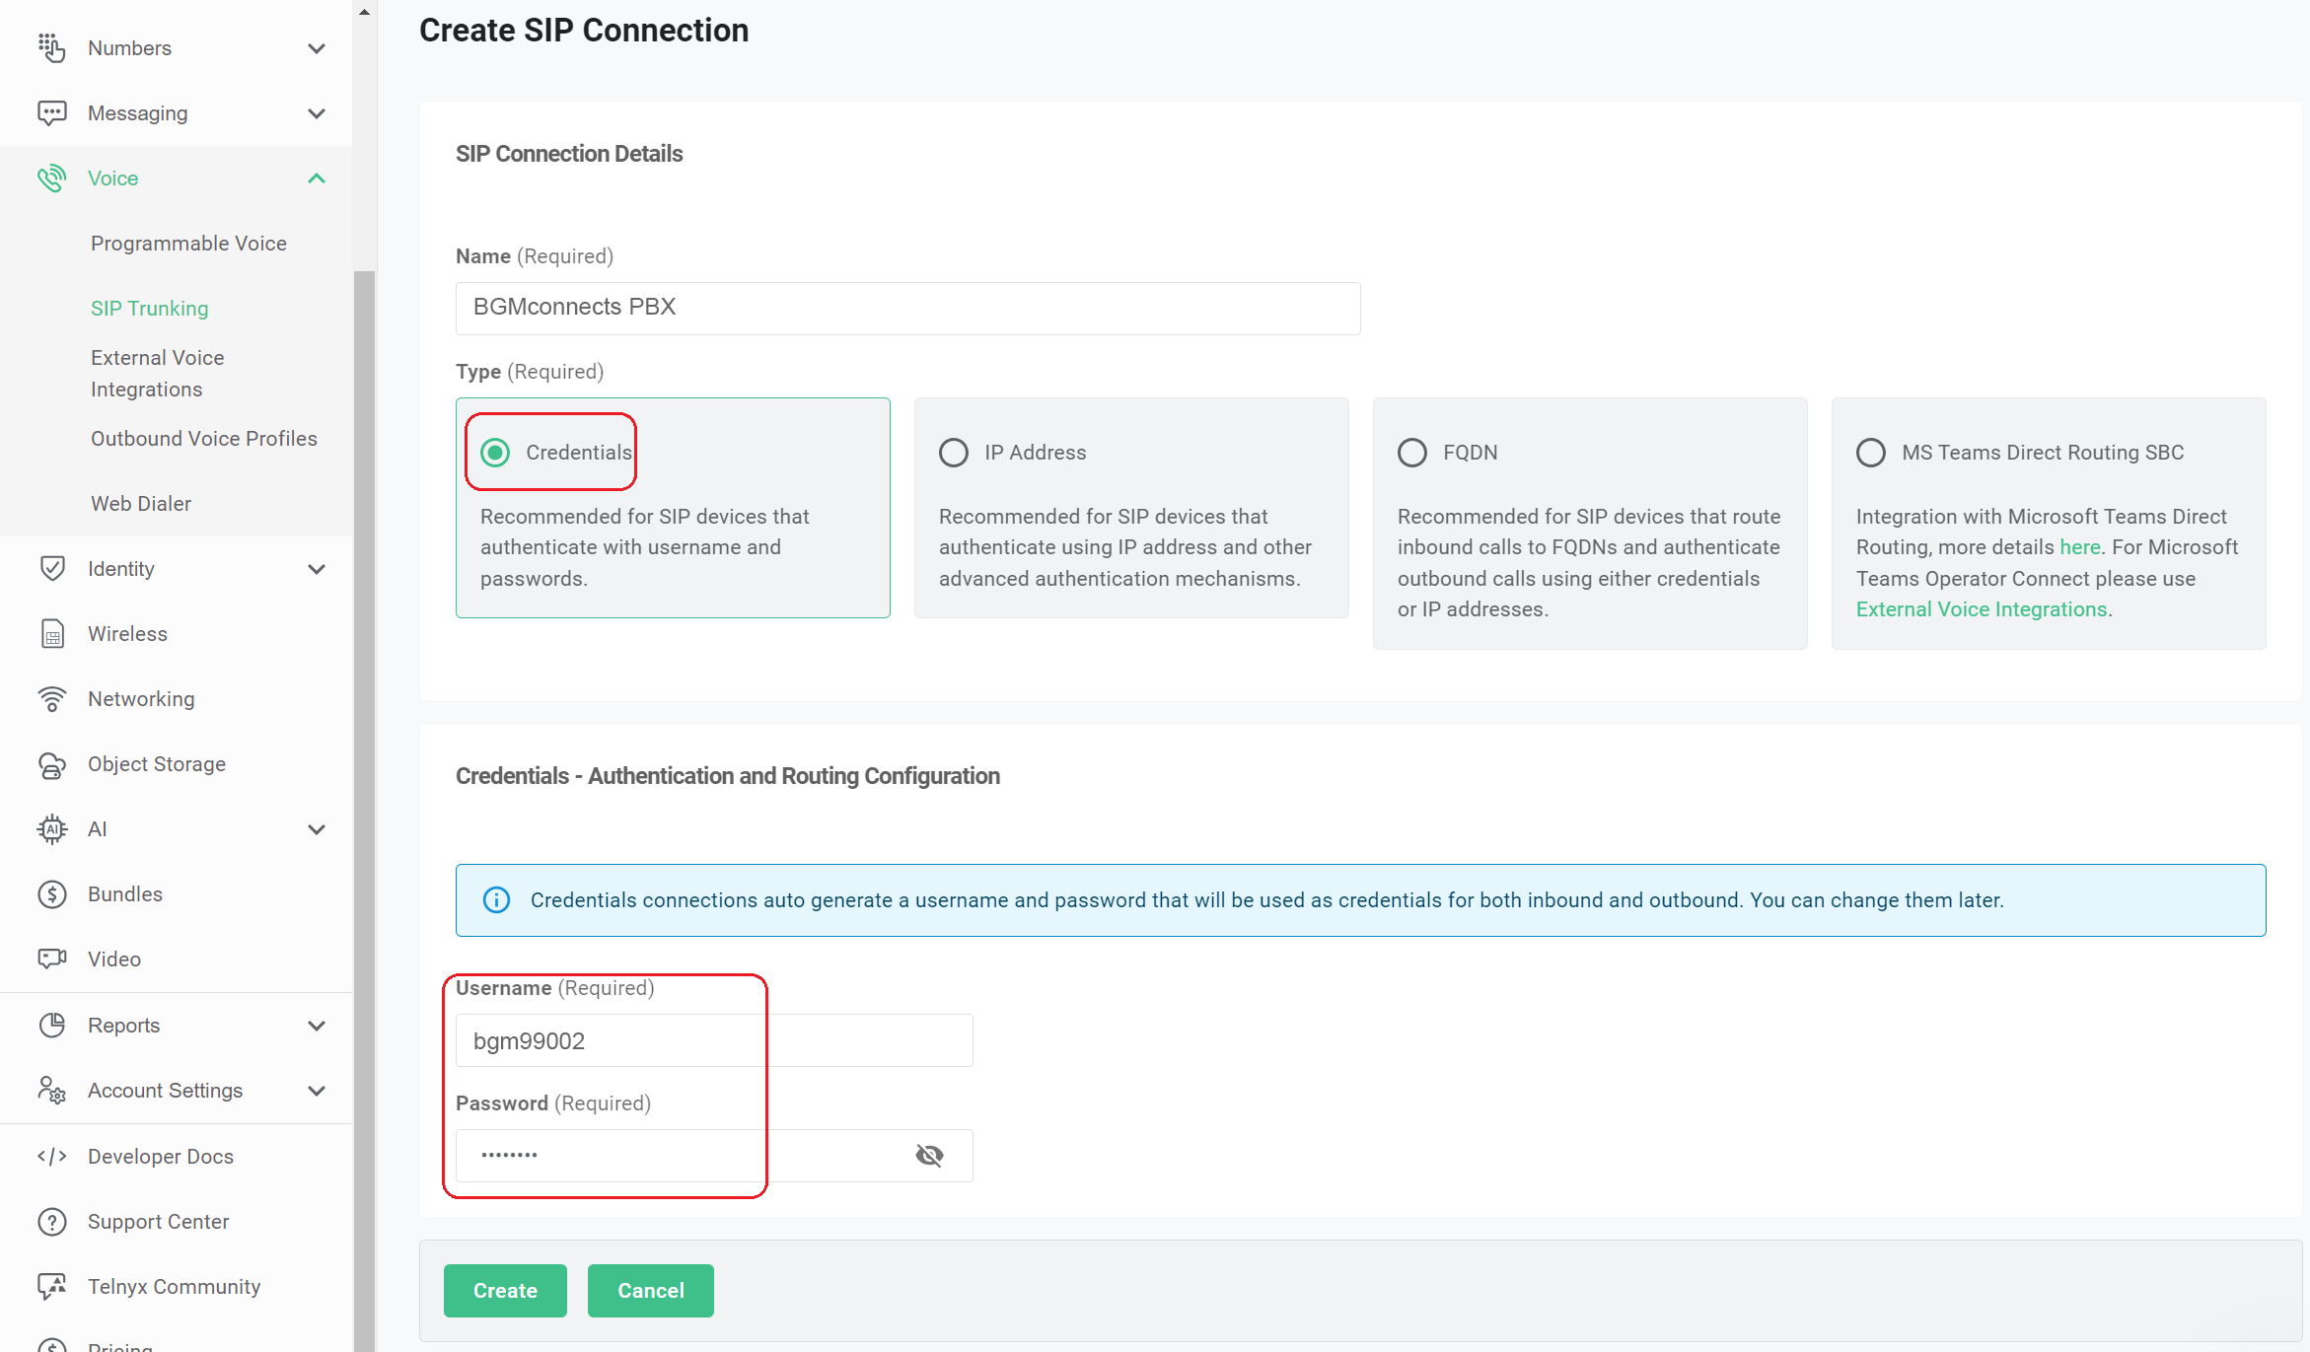Click the Developer Docs code icon
2310x1352 pixels.
[52, 1157]
